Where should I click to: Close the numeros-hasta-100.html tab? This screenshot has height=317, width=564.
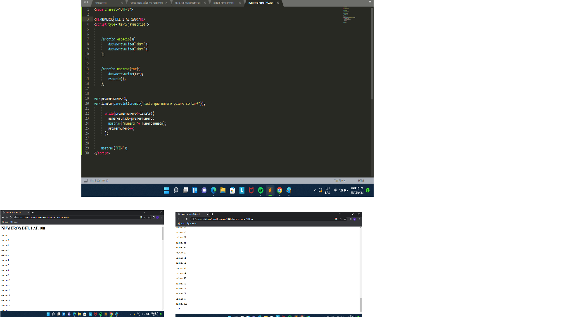[278, 2]
